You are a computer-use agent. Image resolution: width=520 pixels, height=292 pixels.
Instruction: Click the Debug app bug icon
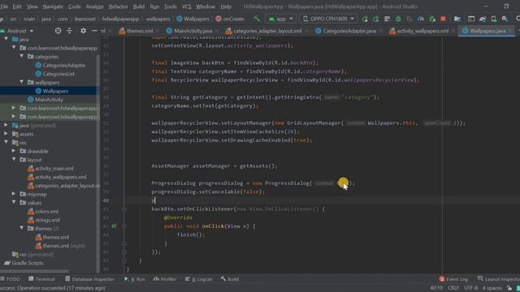click(x=398, y=19)
